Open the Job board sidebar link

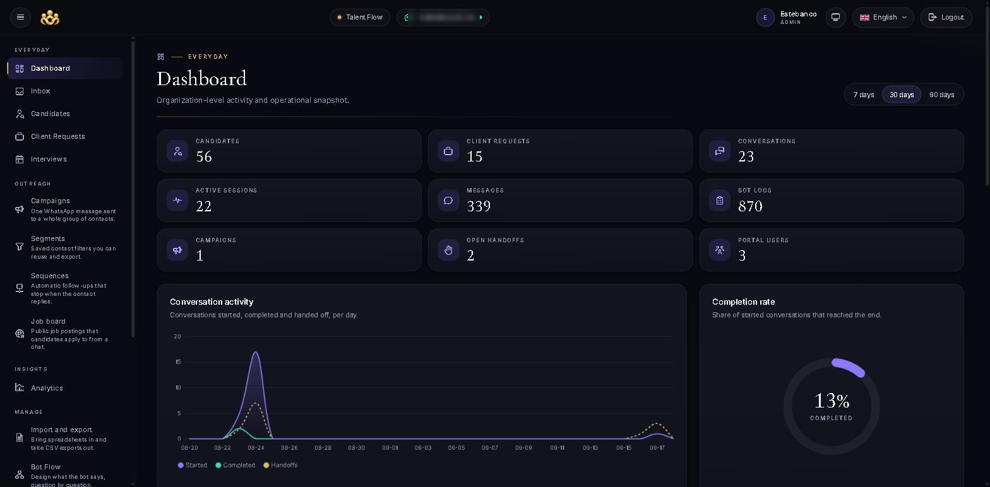click(65, 334)
